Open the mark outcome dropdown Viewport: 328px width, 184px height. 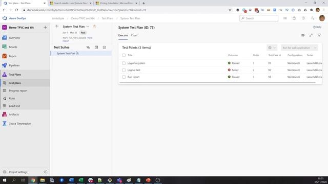(272, 48)
